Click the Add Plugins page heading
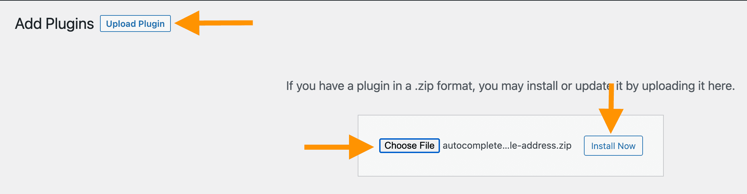 (54, 24)
